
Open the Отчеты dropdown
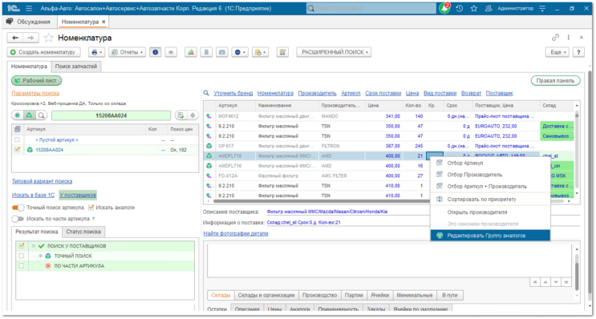pyautogui.click(x=128, y=52)
